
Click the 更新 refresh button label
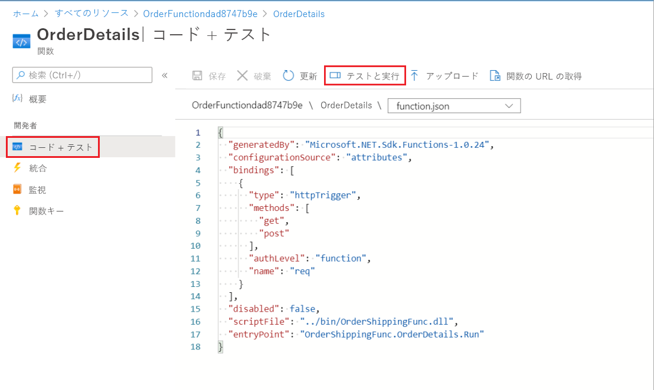click(x=308, y=76)
